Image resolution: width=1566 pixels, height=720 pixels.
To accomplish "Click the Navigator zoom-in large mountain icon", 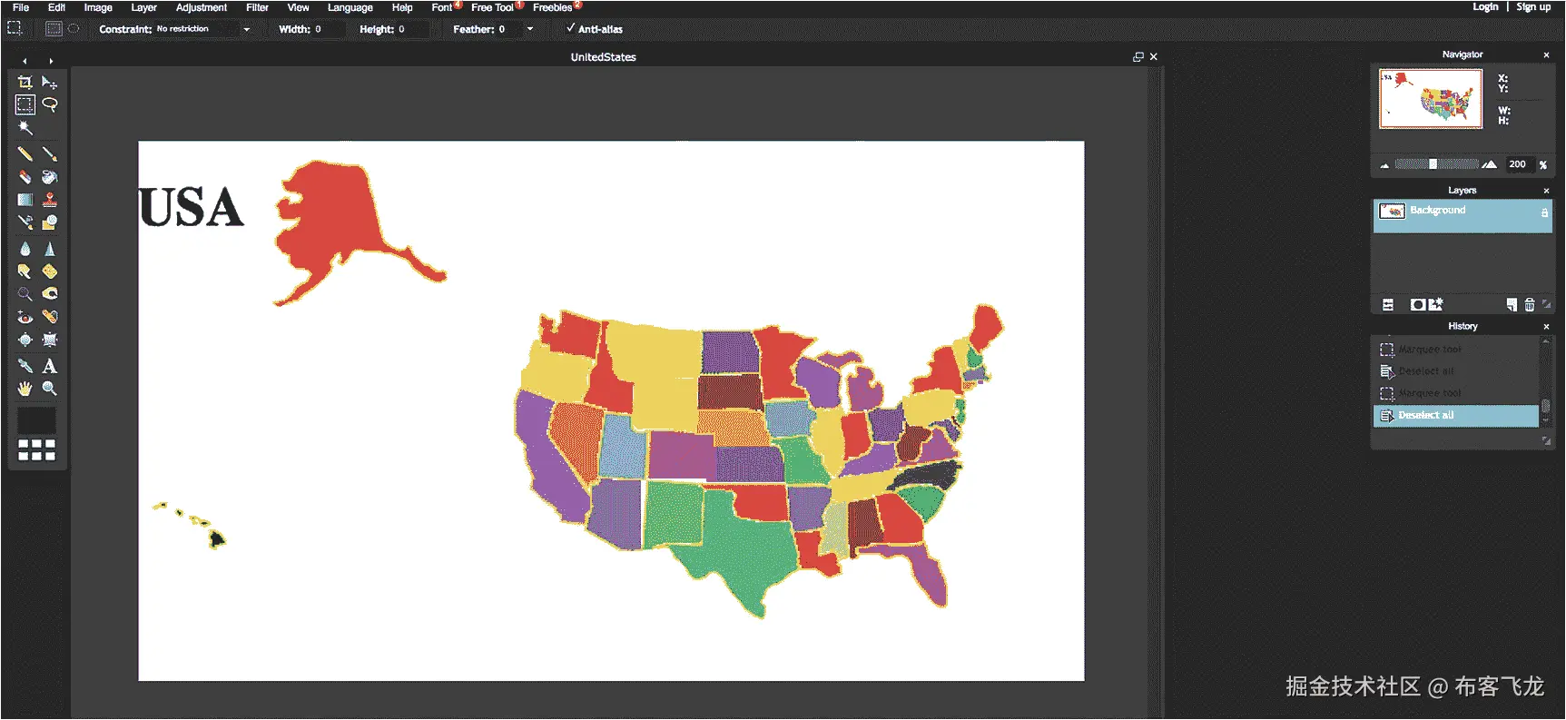I will 1490,164.
